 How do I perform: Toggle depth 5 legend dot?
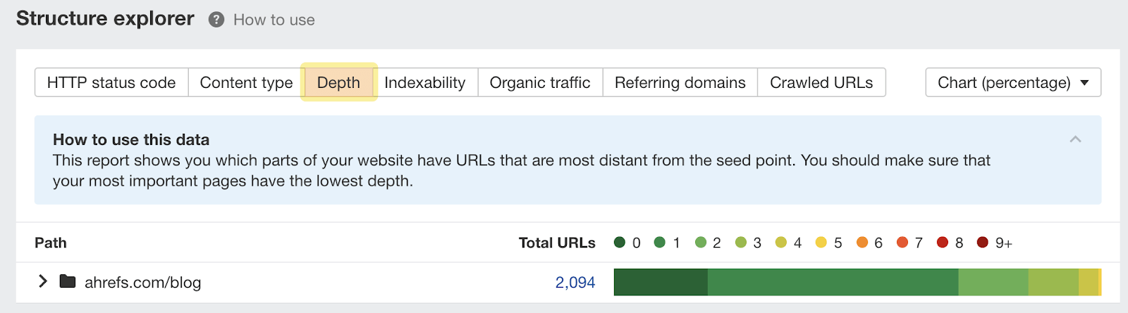click(x=821, y=242)
